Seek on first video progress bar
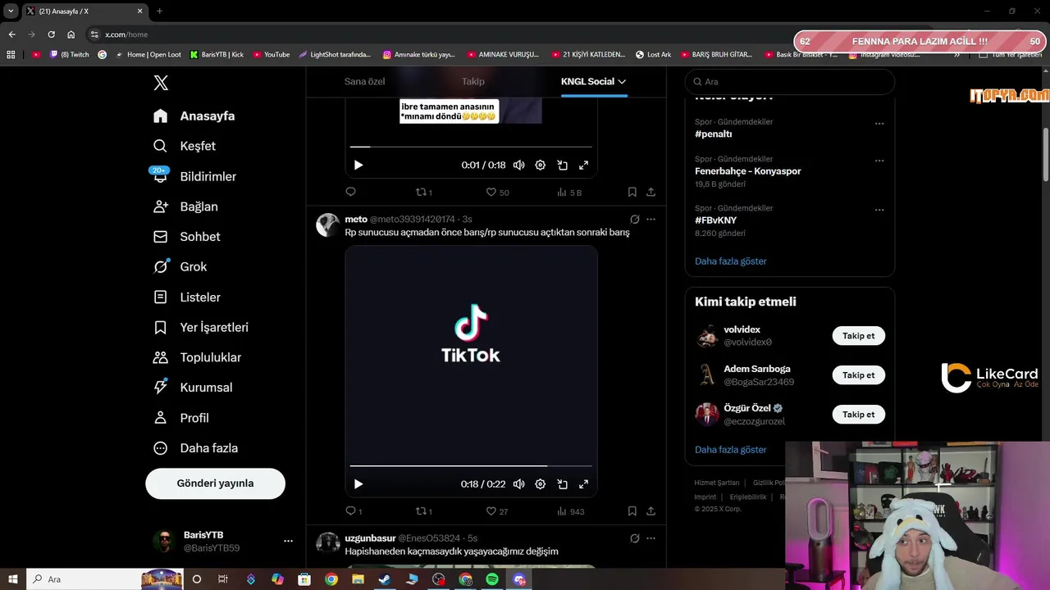This screenshot has height=590, width=1050. tap(471, 147)
